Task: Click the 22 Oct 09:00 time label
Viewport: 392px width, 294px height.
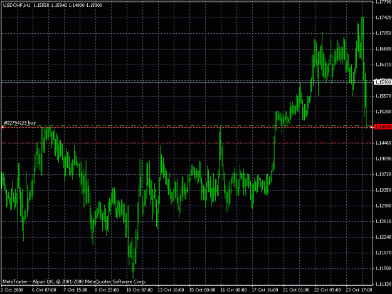Action: point(327,290)
